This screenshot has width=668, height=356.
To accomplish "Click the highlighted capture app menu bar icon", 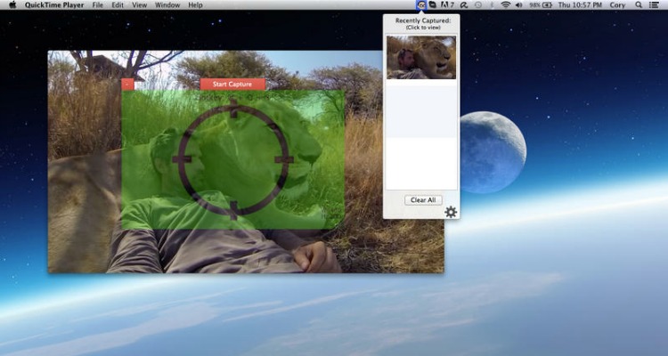I will point(421,5).
